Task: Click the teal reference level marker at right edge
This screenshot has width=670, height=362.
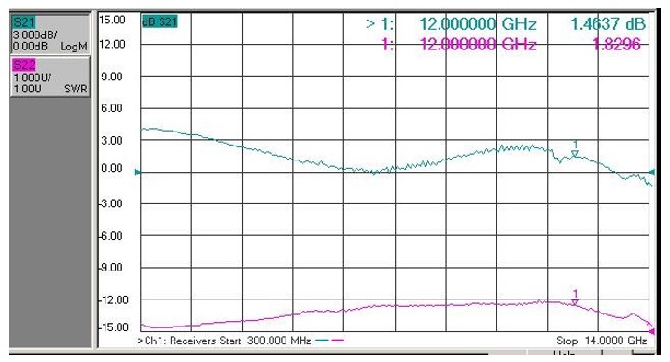Action: tap(651, 172)
